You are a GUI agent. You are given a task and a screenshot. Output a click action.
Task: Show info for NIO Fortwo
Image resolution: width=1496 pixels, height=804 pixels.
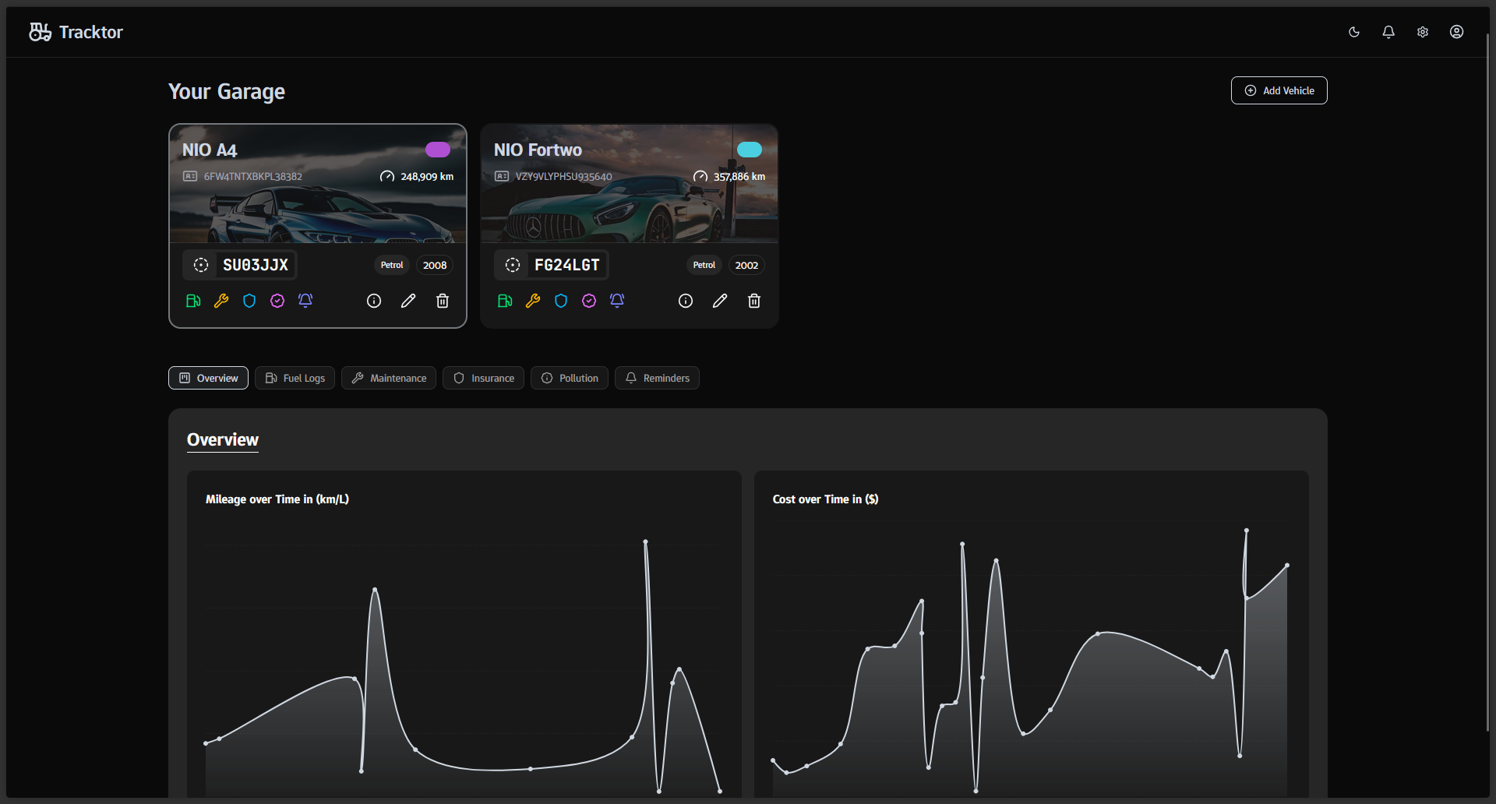coord(686,301)
